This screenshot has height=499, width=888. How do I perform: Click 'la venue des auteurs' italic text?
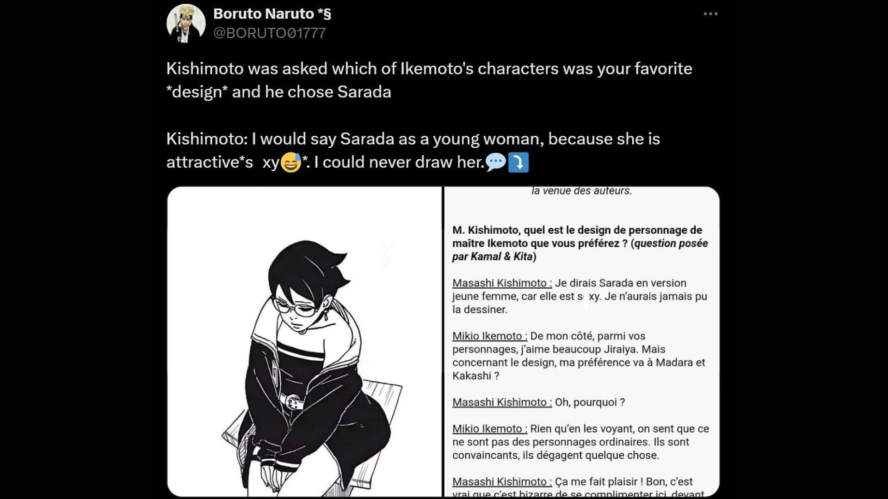[x=581, y=191]
